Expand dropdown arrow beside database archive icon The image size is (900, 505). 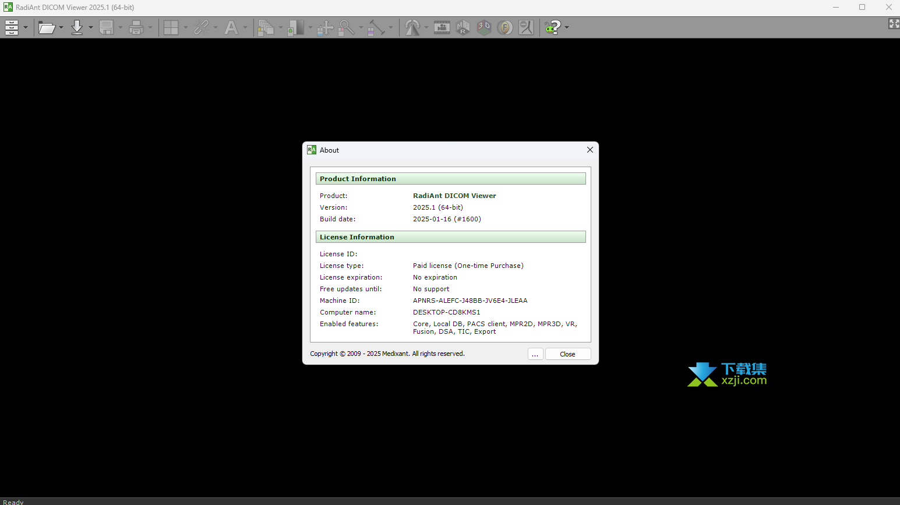click(26, 27)
